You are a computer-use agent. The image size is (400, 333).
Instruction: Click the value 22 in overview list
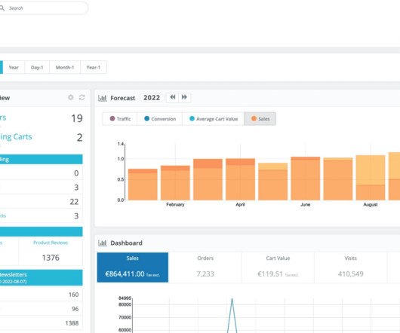pos(74,202)
